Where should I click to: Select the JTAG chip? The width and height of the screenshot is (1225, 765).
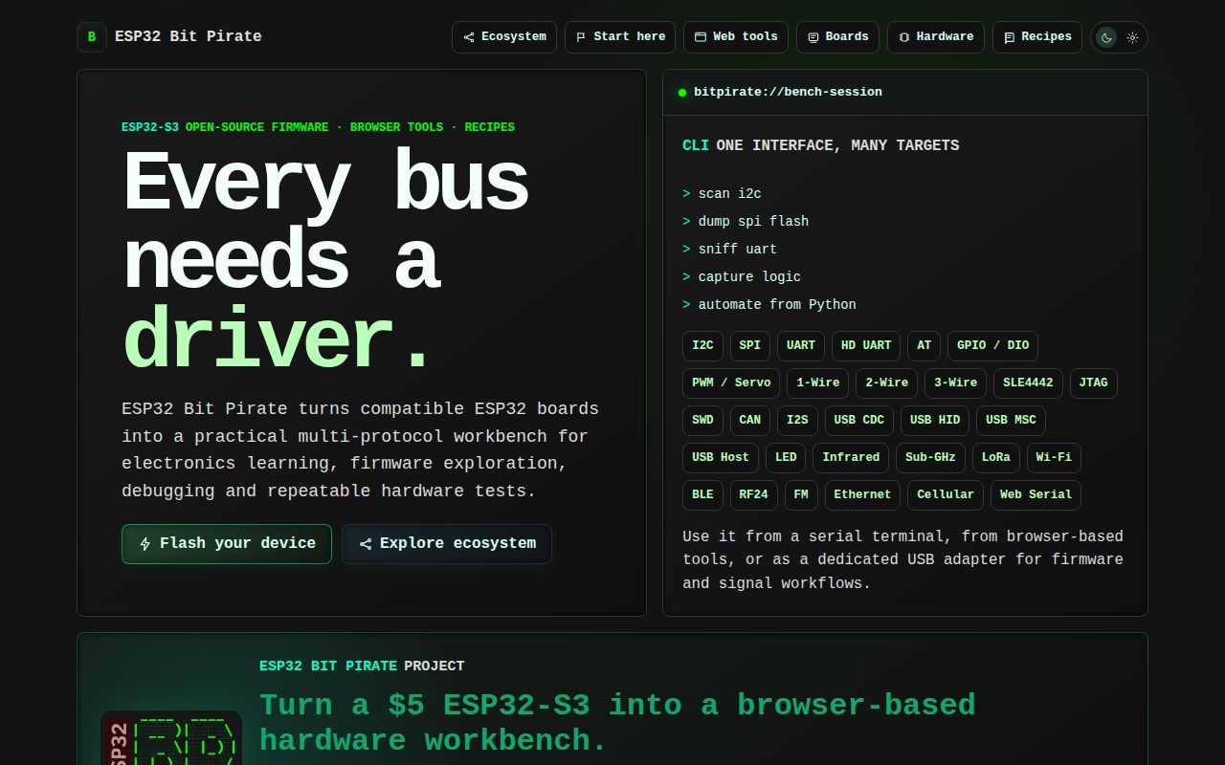click(x=1093, y=383)
